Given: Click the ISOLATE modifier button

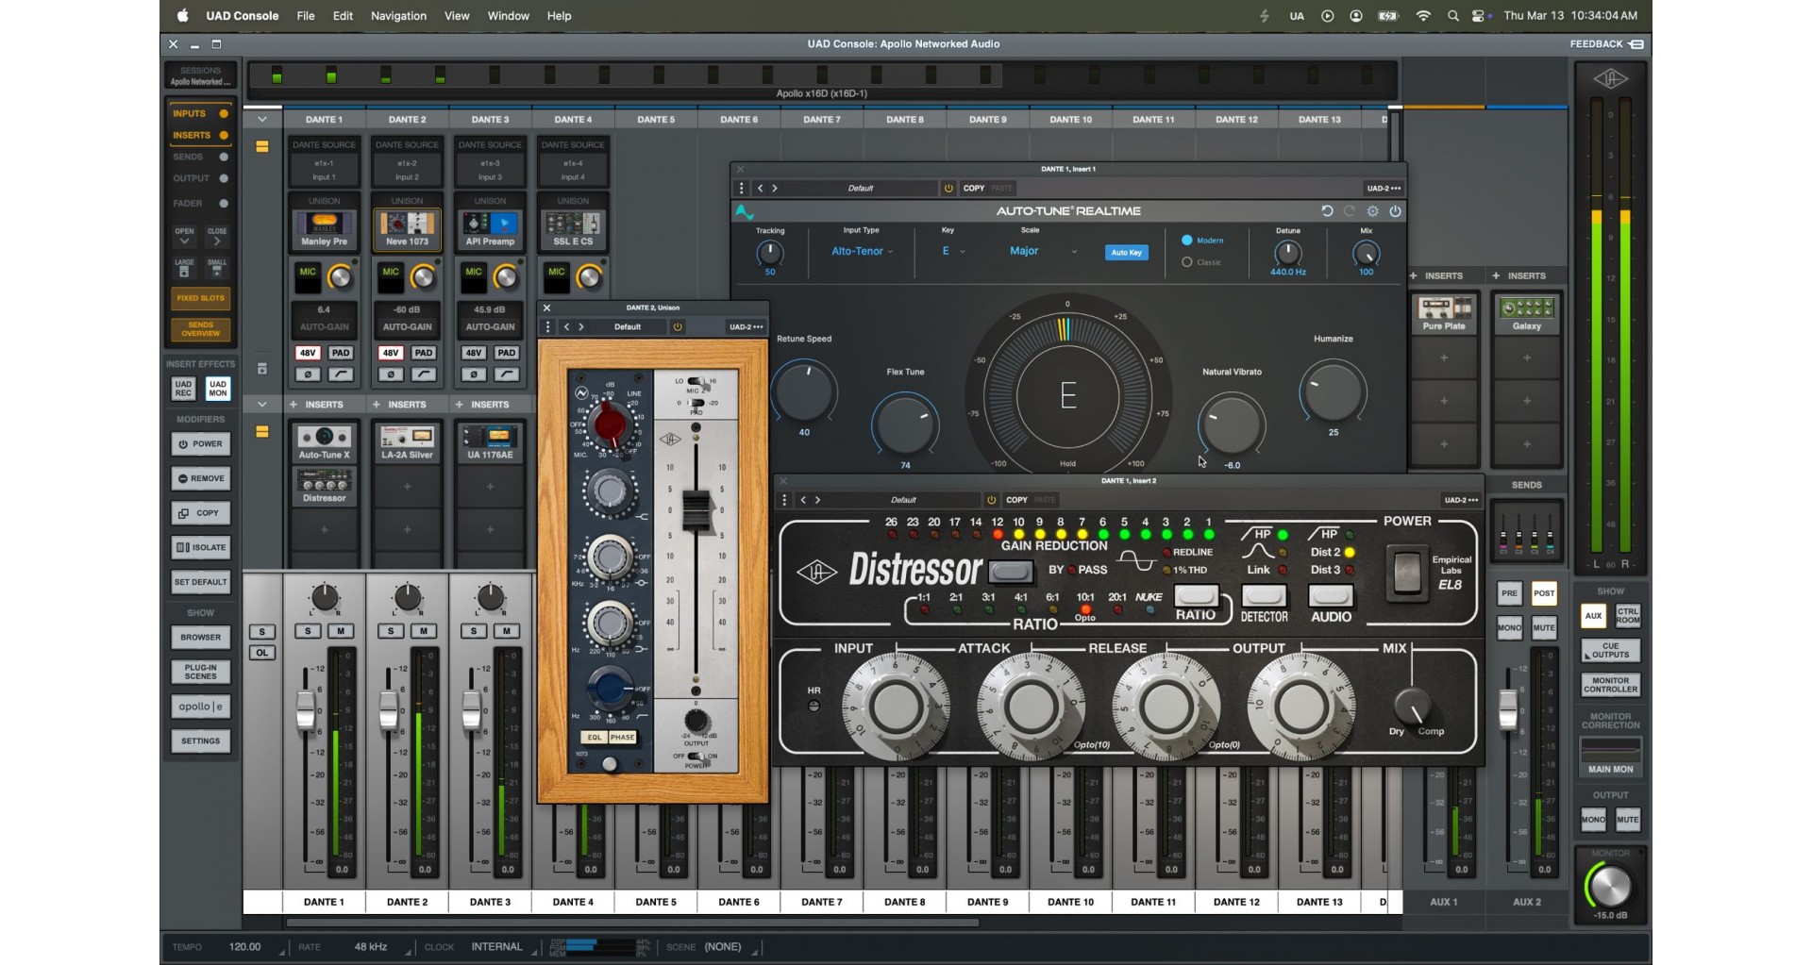Looking at the screenshot, I should (x=200, y=547).
